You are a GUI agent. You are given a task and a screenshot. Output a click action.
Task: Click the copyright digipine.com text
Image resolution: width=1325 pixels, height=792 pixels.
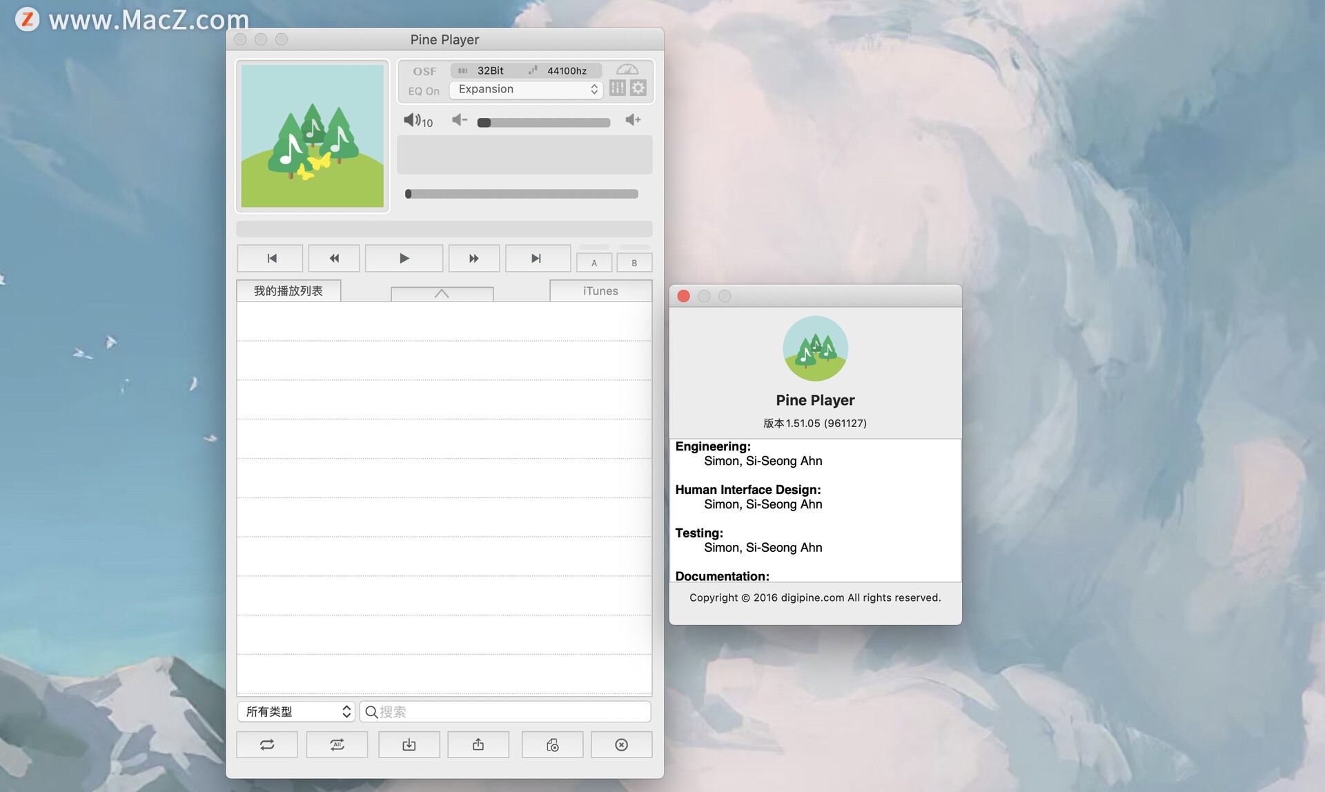815,597
